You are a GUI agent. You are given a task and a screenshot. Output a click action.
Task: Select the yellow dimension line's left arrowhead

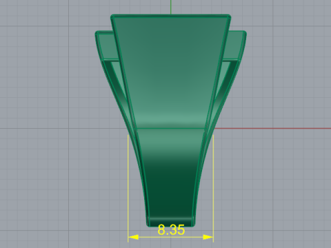coord(133,237)
